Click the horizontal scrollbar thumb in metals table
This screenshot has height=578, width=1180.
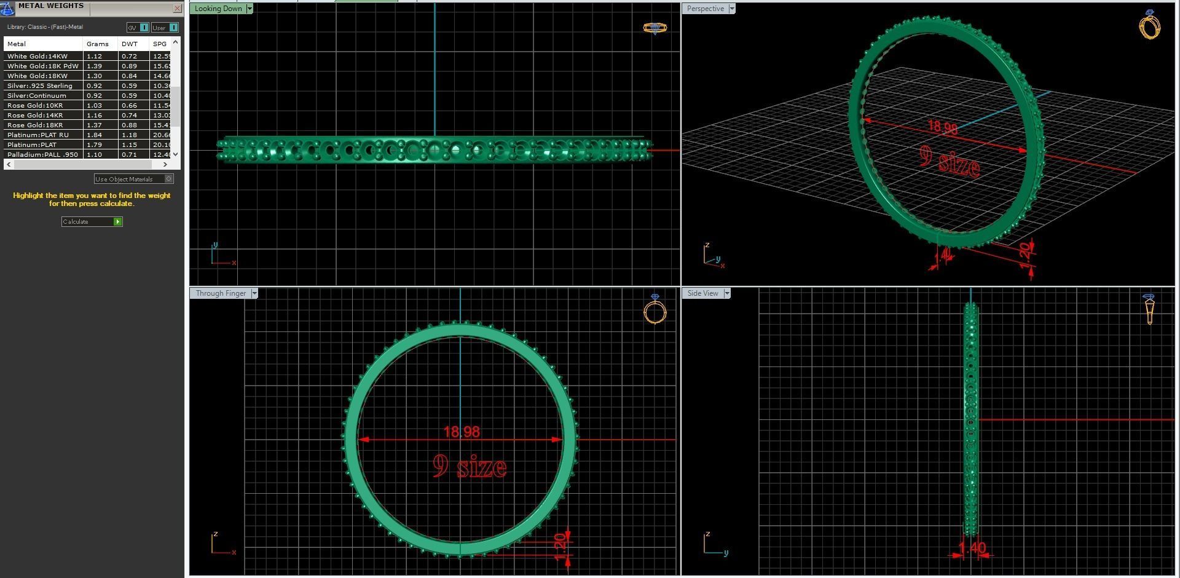82,164
